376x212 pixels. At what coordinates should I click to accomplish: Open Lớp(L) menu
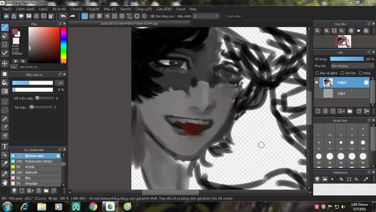(x=44, y=9)
